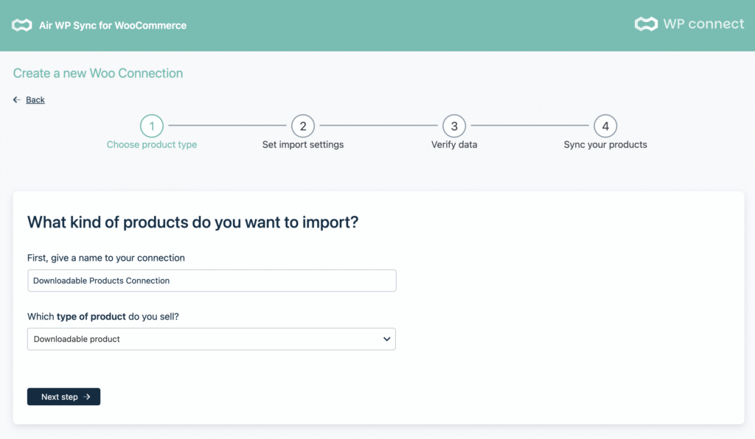Click the arrow icon inside Next step button
755x439 pixels.
click(x=87, y=397)
